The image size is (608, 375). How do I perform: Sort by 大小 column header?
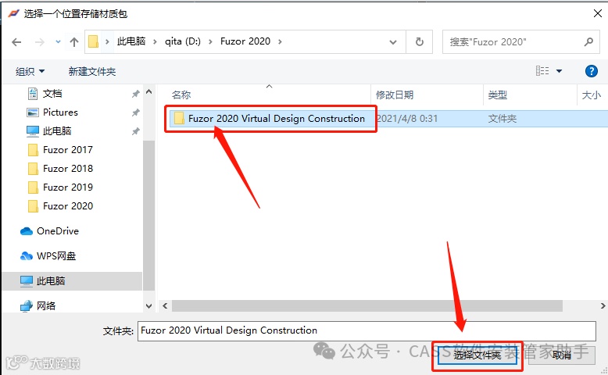(592, 95)
